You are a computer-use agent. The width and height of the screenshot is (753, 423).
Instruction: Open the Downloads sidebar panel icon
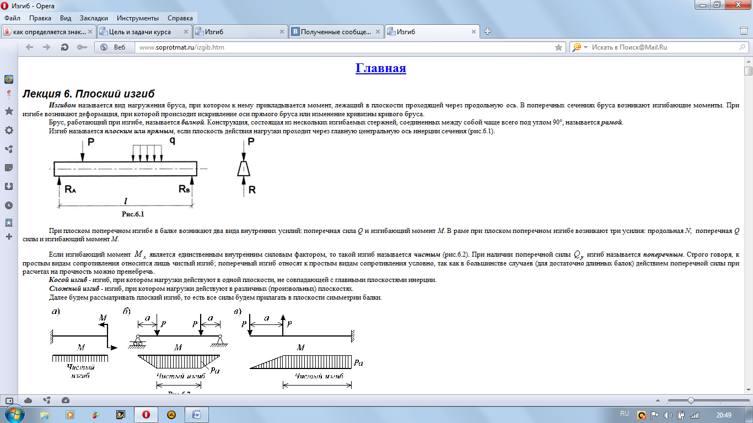pos(9,186)
